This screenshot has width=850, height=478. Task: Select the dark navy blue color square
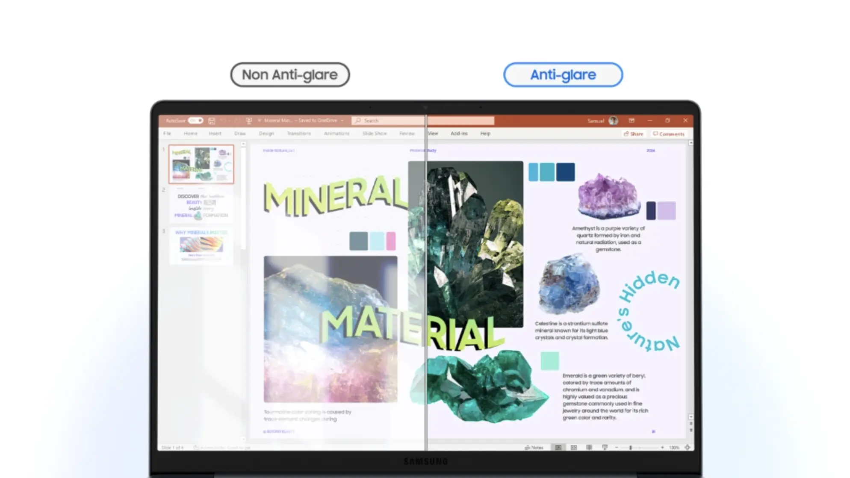coord(565,172)
